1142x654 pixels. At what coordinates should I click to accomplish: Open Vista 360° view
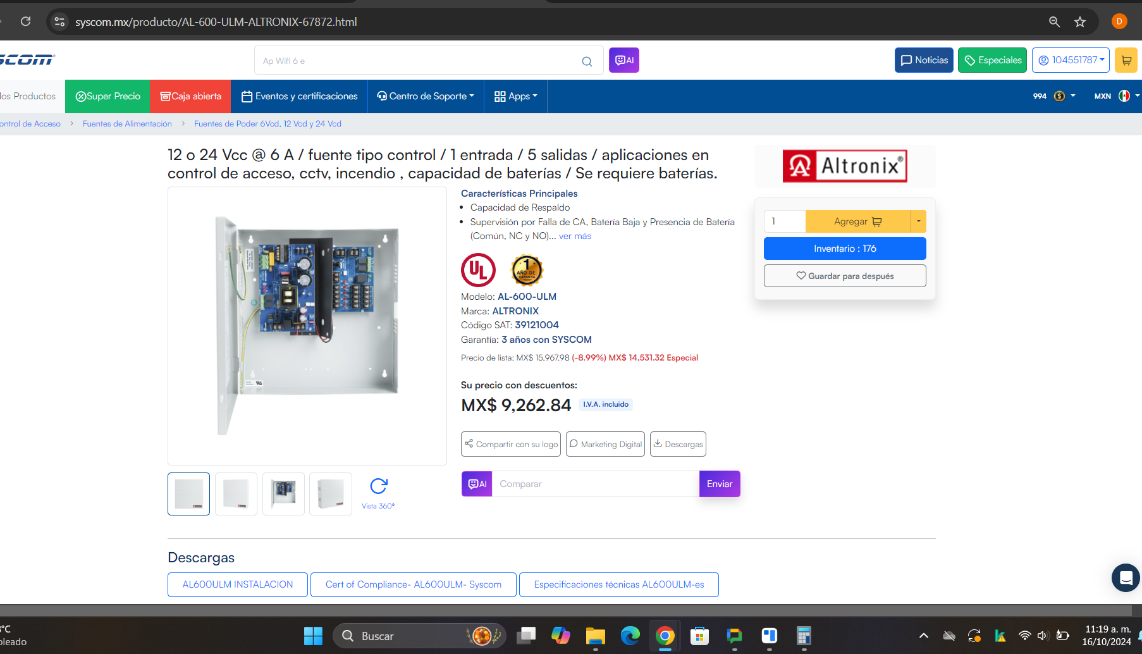coord(378,493)
